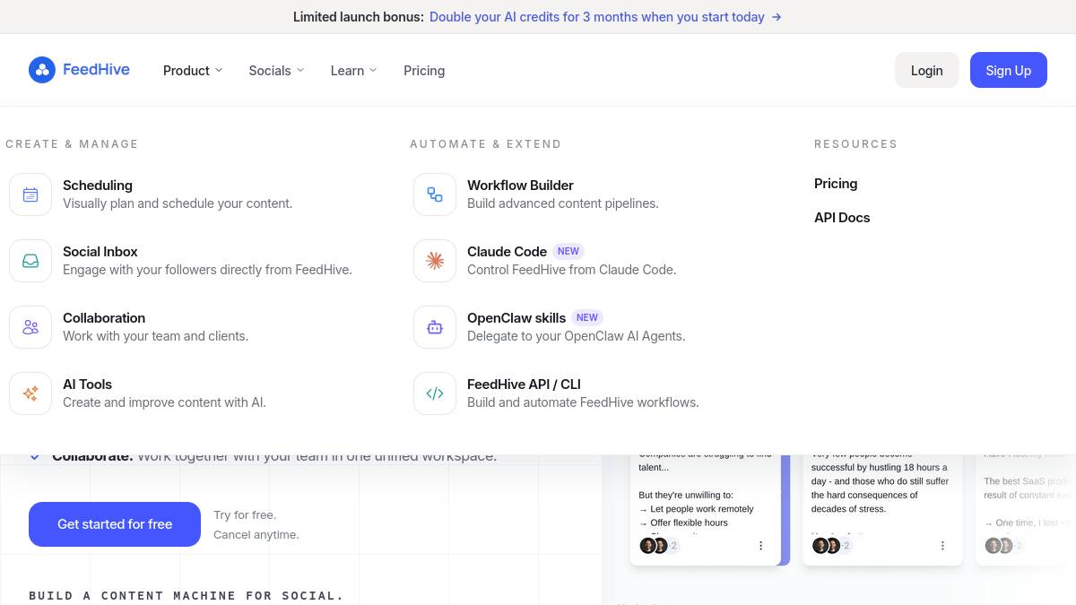The image size is (1076, 605).
Task: Click Pricing under Resources
Action: (836, 183)
